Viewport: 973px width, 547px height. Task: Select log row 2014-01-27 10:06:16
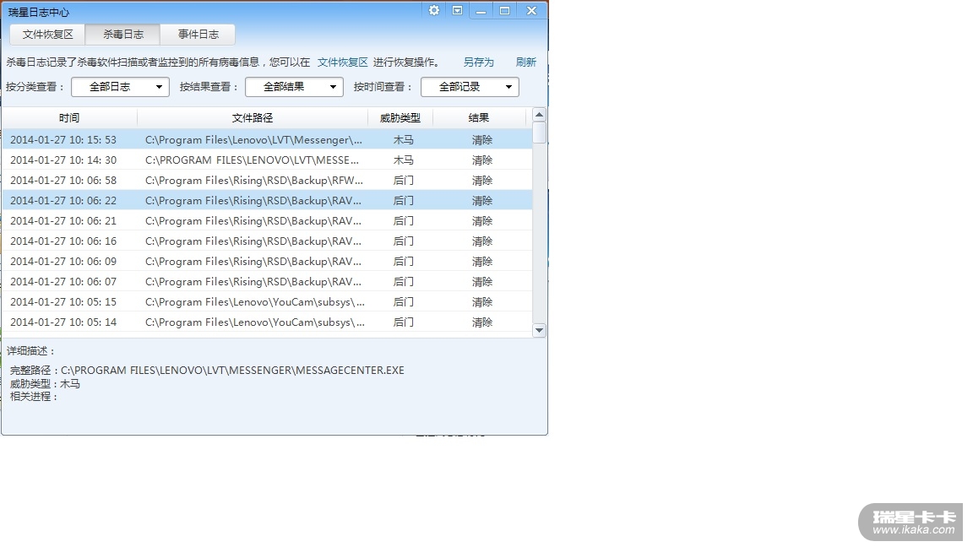[267, 241]
